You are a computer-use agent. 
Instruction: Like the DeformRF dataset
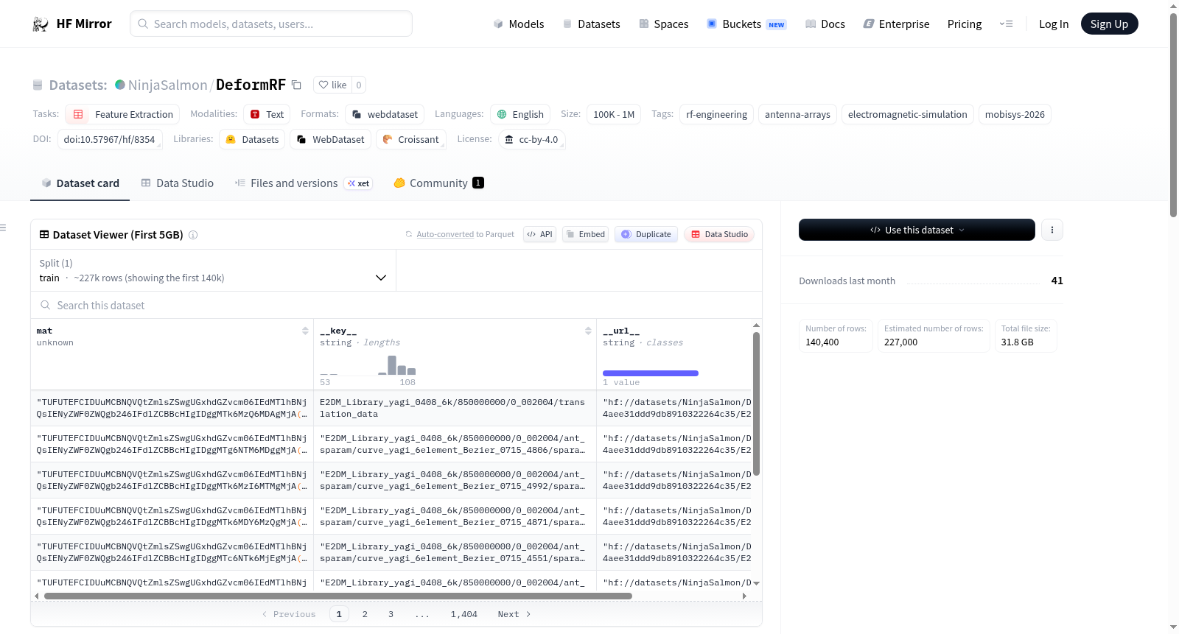[x=332, y=85]
